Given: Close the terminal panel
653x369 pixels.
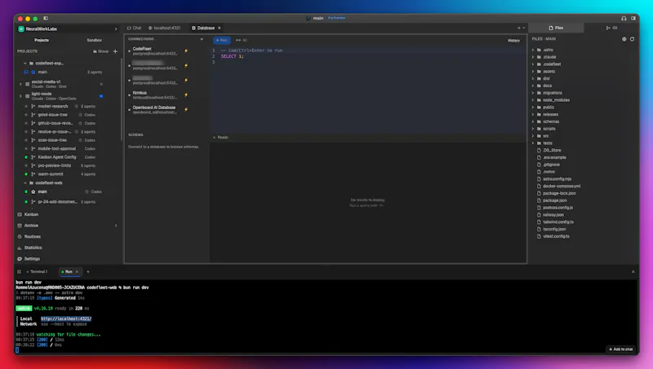Looking at the screenshot, I should point(633,272).
